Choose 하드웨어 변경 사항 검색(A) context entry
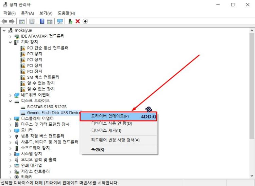 pyautogui.click(x=118, y=140)
